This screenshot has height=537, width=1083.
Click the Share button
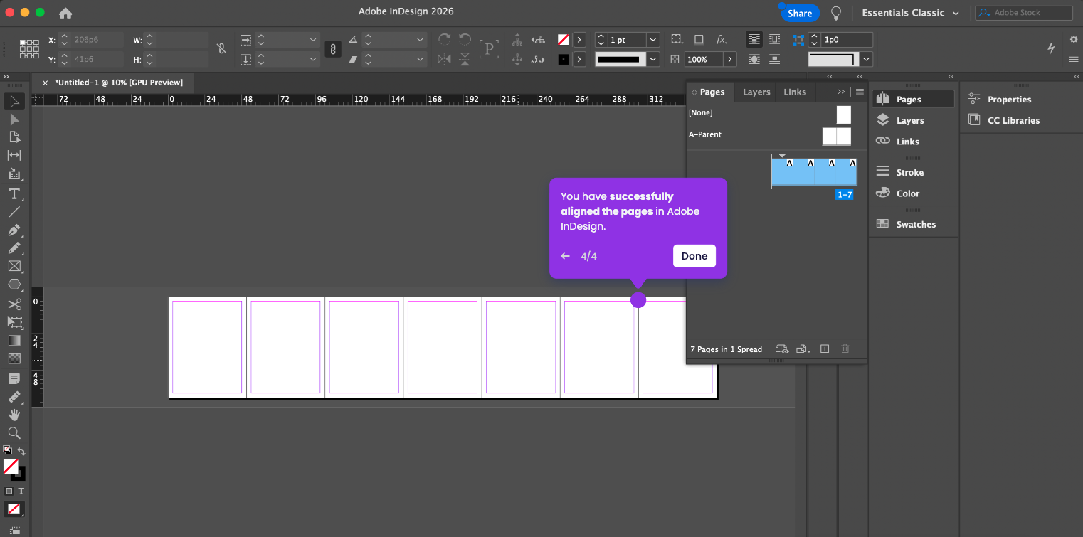tap(800, 14)
